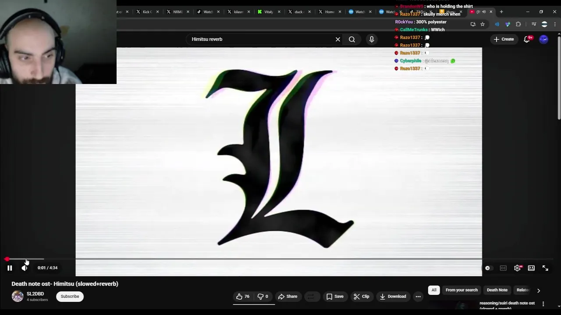This screenshot has width=561, height=315.
Task: Click the streamer webcam overlay
Action: (x=58, y=42)
